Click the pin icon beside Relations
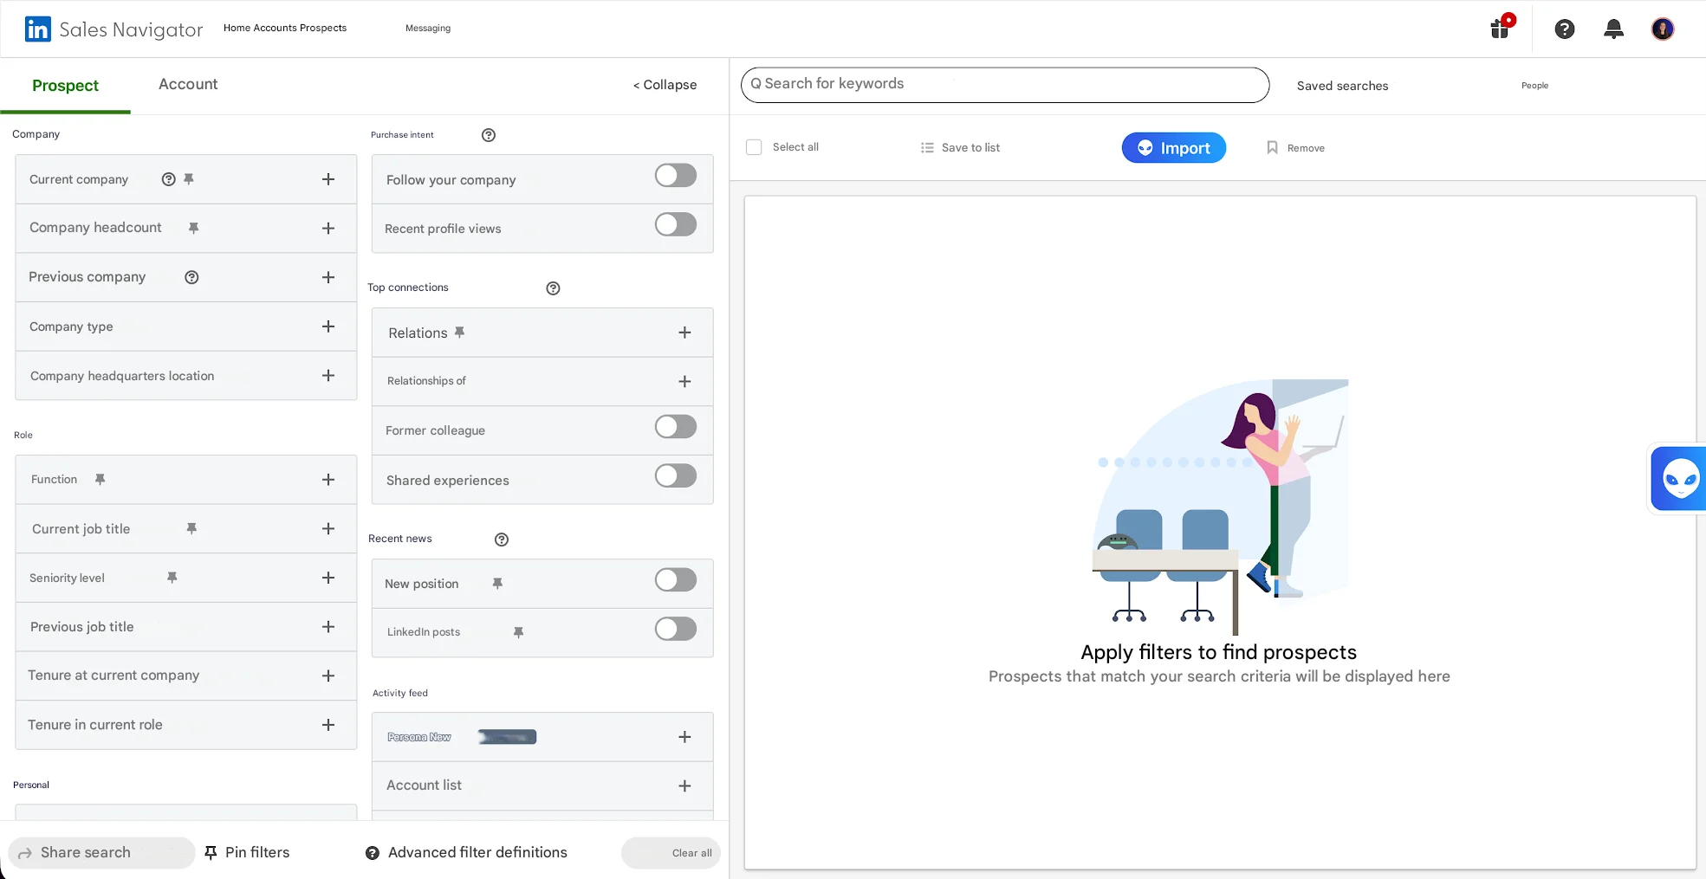Image resolution: width=1706 pixels, height=879 pixels. coord(459,333)
